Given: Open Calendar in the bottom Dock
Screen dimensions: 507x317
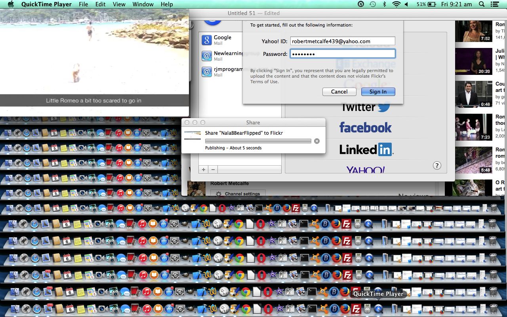Looking at the screenshot, I should [x=70, y=309].
